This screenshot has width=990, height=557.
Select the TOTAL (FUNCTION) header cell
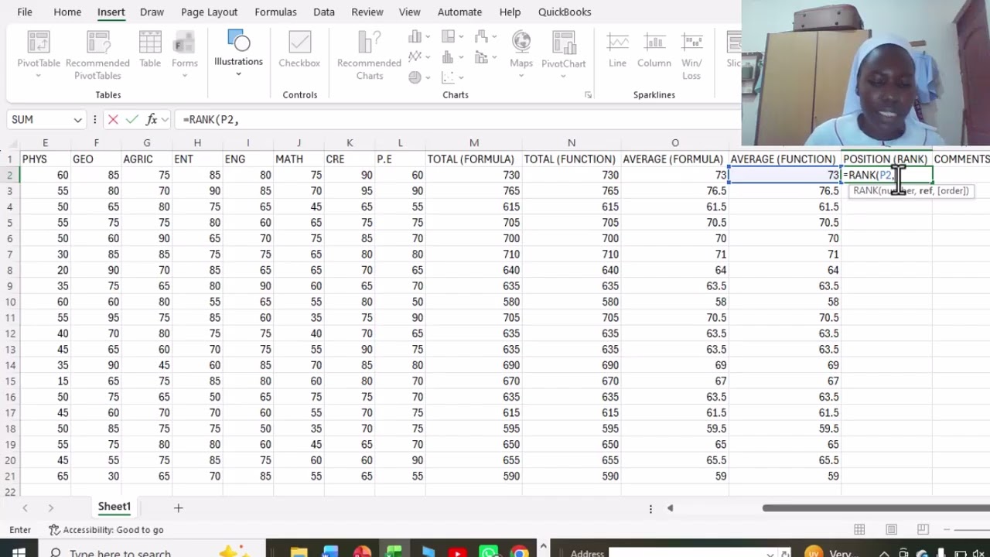click(x=570, y=159)
